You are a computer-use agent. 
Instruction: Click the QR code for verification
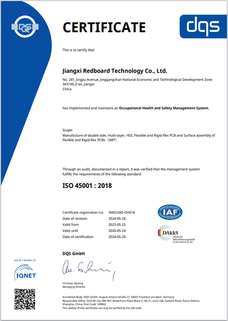coord(25,299)
